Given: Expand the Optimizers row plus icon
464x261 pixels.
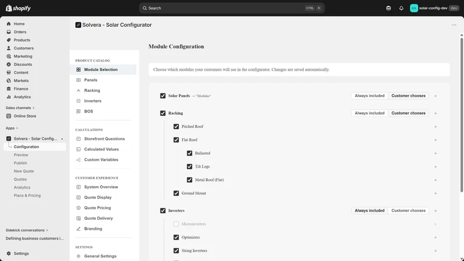Looking at the screenshot, I should pos(436,237).
